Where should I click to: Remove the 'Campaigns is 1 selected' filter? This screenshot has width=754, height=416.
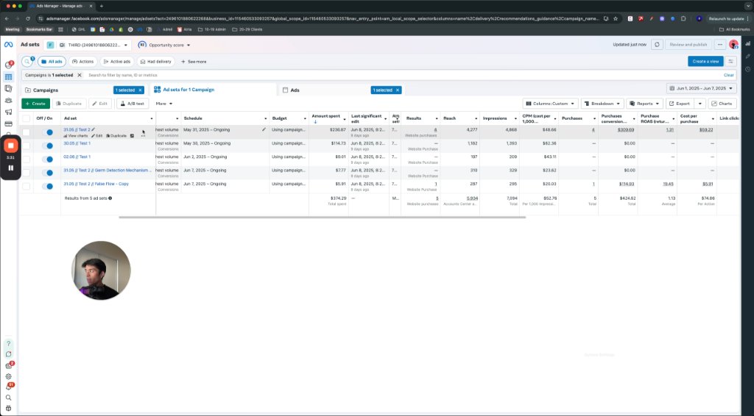click(x=80, y=75)
